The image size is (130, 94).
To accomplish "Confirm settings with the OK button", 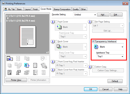I will (91, 89).
